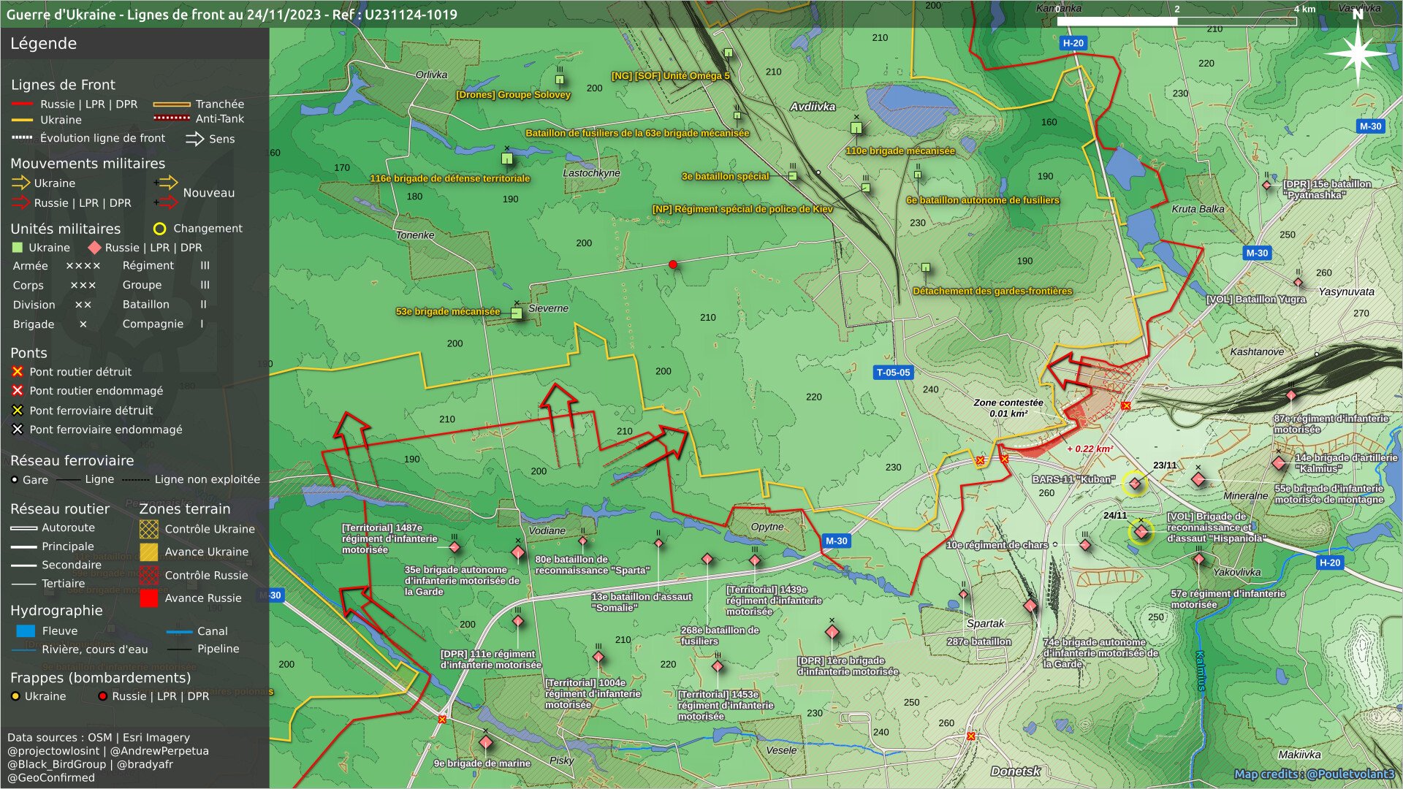
Task: Click the Contrôle Ukraine hatched legend swatch
Action: click(148, 529)
